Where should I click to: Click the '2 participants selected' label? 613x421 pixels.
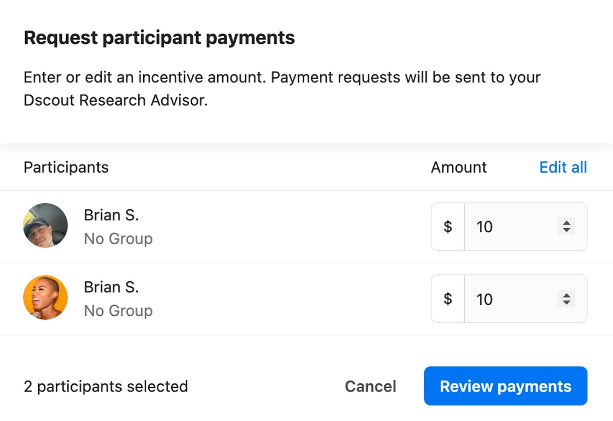click(x=106, y=386)
